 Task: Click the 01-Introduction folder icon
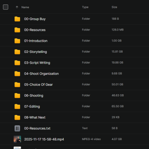pyautogui.click(x=17, y=41)
